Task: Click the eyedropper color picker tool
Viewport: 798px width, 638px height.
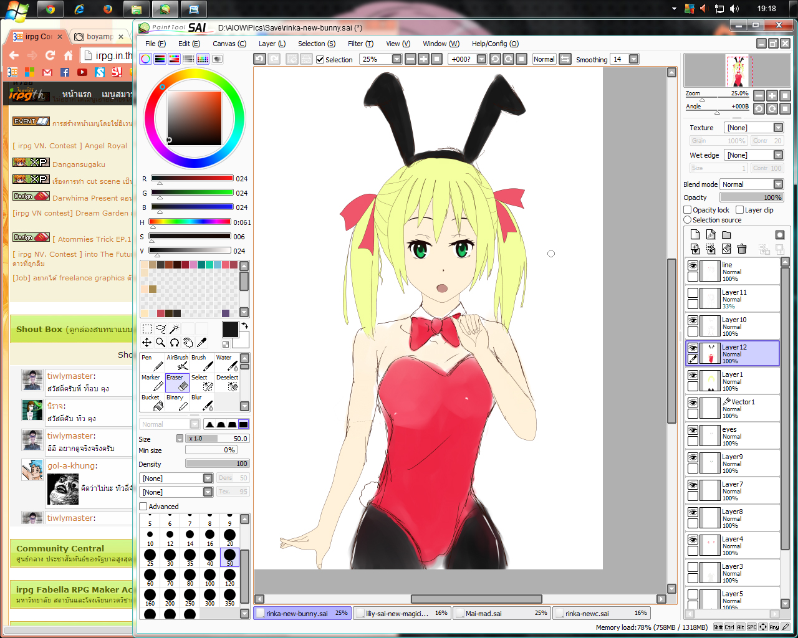Action: [x=202, y=342]
